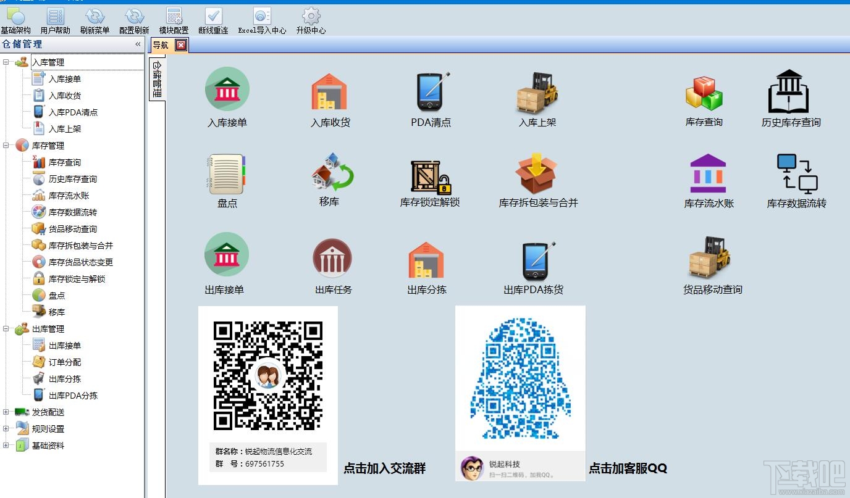850x498 pixels.
Task: Open the 库存锁定解锁 crate lock icon
Action: point(431,177)
